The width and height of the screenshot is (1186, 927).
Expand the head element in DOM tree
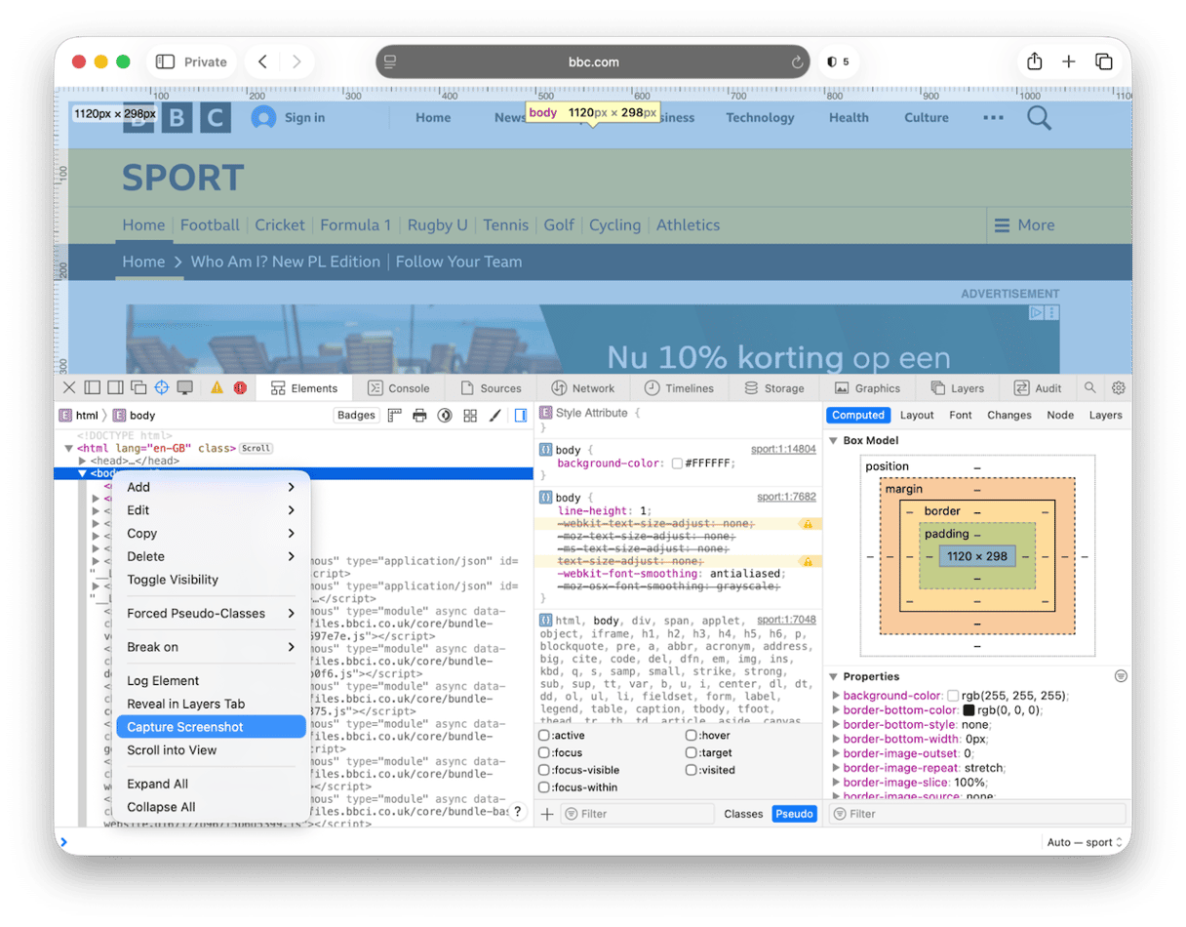pos(83,461)
